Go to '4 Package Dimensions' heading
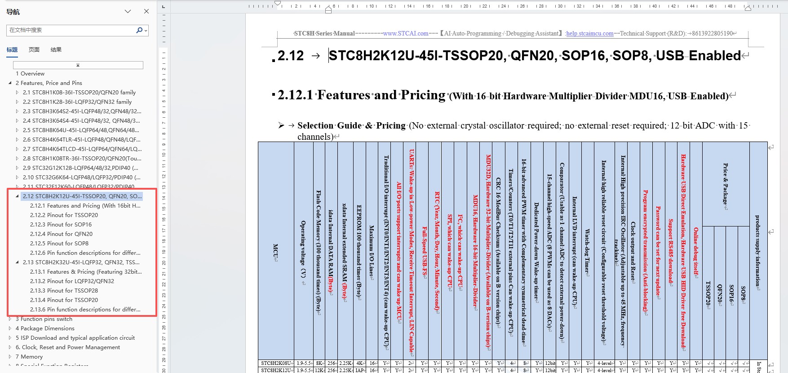 45,329
